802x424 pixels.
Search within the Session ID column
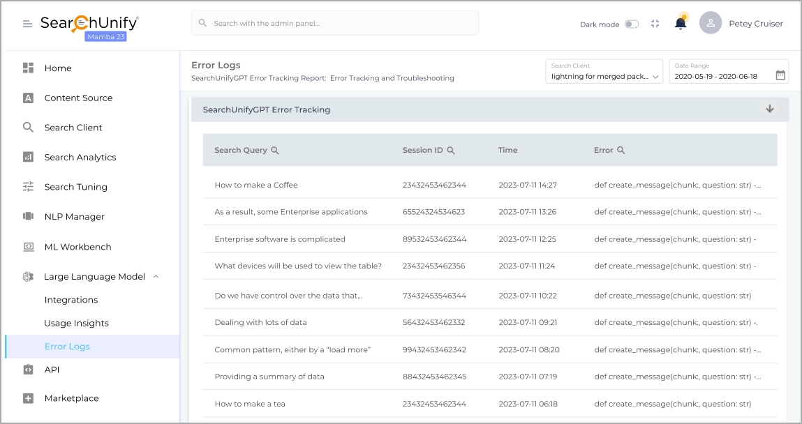(x=451, y=150)
